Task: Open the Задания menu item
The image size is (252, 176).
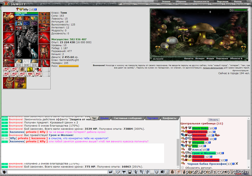Action: pos(141,4)
